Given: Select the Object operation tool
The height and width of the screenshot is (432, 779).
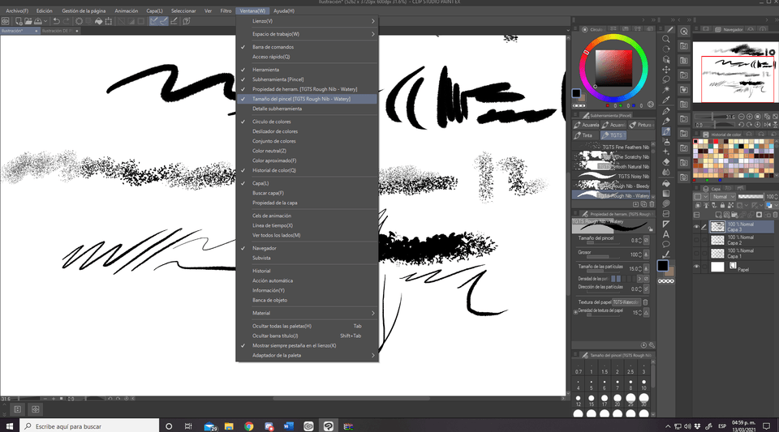Looking at the screenshot, I should (665, 59).
